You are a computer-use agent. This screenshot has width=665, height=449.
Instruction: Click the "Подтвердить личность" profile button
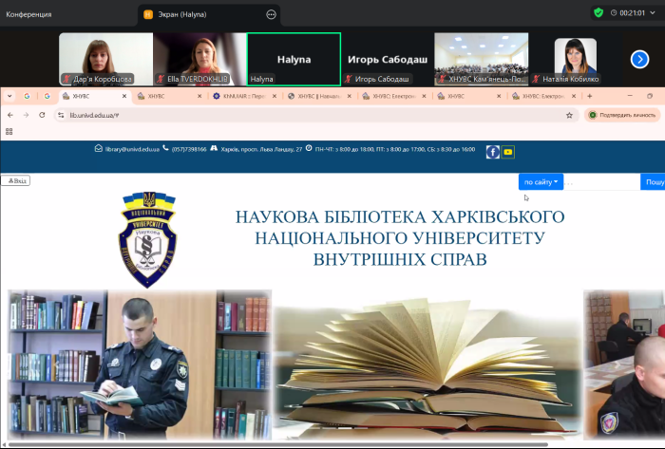[x=622, y=115]
